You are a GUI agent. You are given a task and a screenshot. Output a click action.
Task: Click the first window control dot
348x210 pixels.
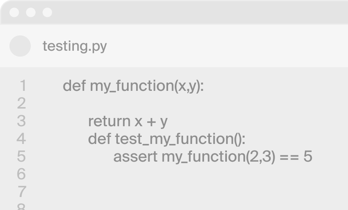14,13
